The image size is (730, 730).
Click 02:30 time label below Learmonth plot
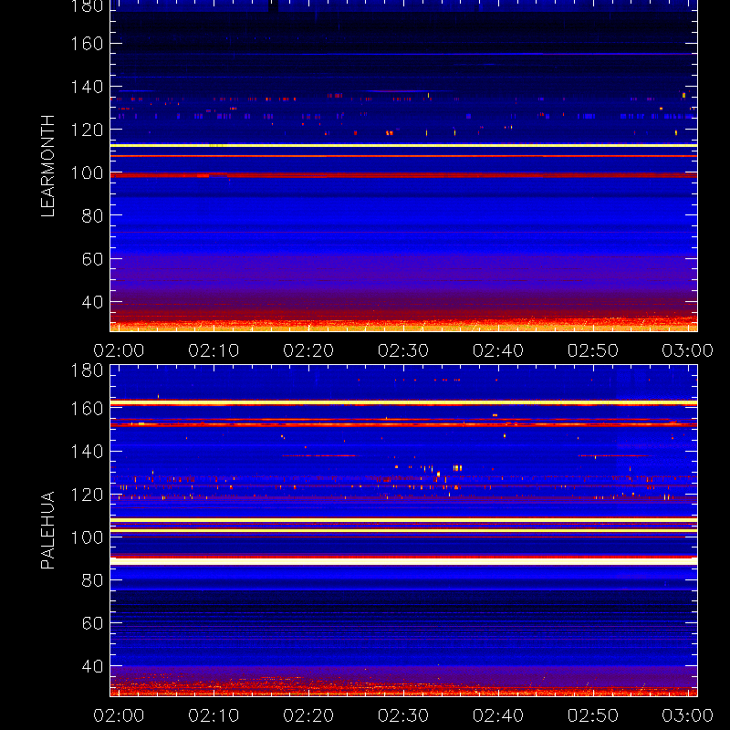[x=403, y=350]
